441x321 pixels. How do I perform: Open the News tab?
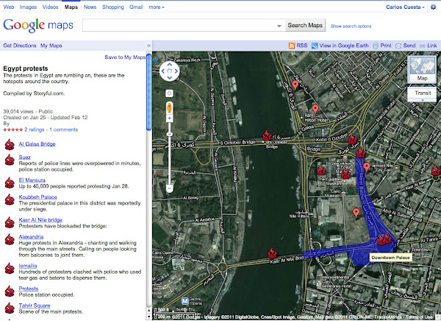[x=90, y=7]
